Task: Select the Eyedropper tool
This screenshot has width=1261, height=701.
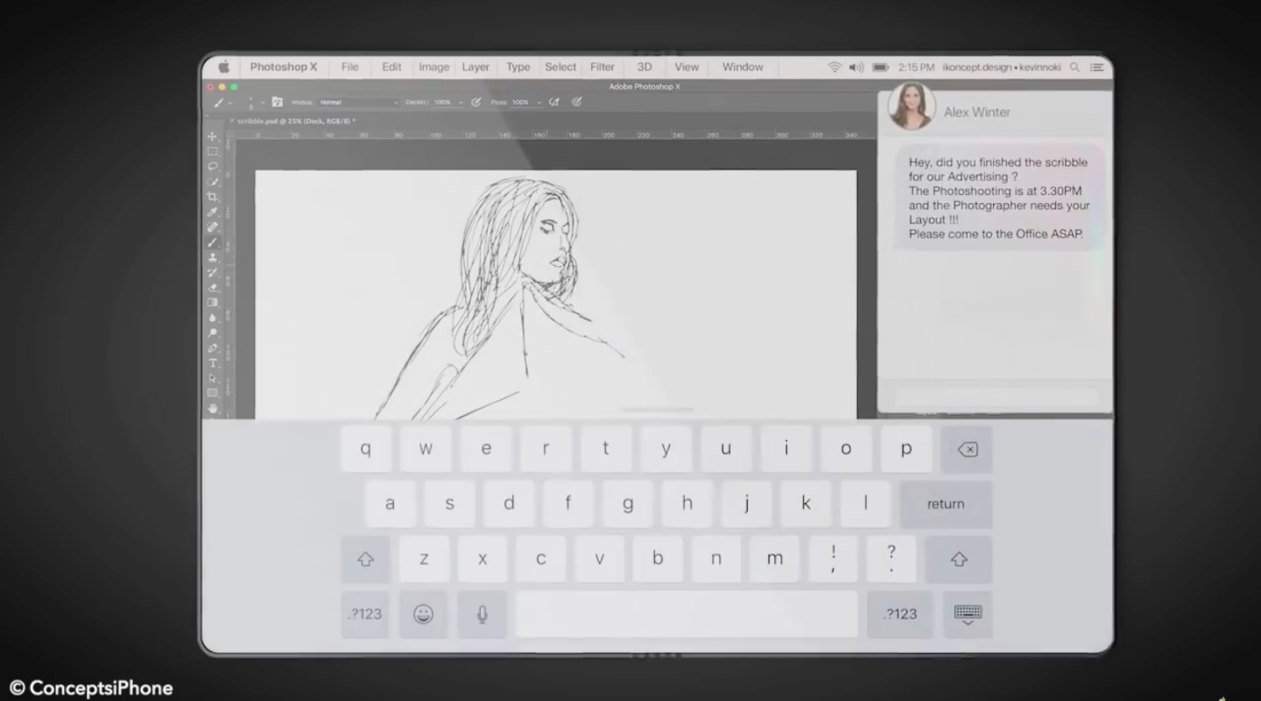Action: tap(213, 212)
